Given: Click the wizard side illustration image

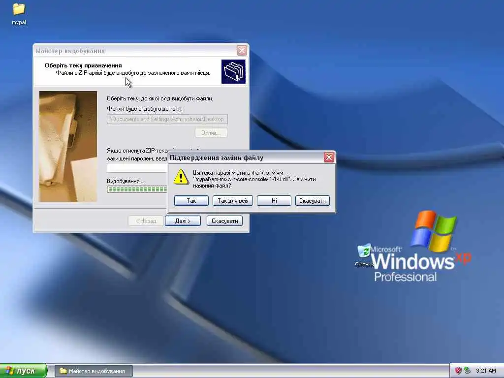Looking at the screenshot, I should [68, 146].
